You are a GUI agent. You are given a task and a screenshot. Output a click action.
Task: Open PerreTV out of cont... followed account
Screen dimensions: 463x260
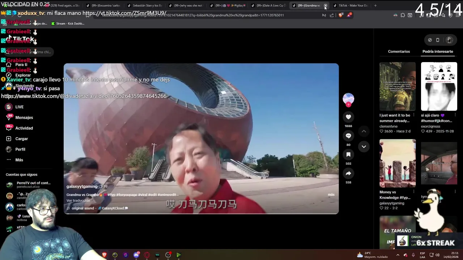[29, 185]
